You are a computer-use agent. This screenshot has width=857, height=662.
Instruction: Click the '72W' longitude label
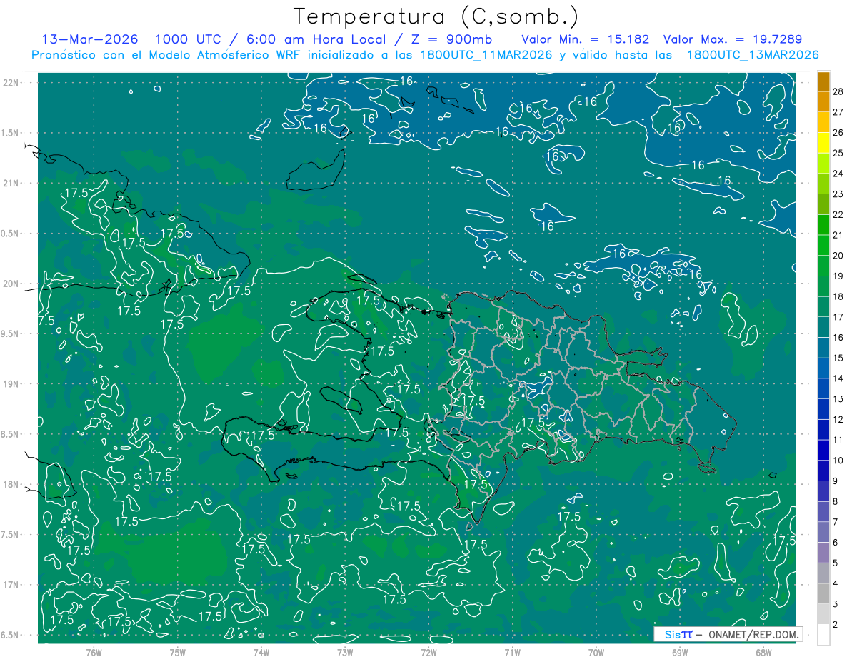pos(428,653)
